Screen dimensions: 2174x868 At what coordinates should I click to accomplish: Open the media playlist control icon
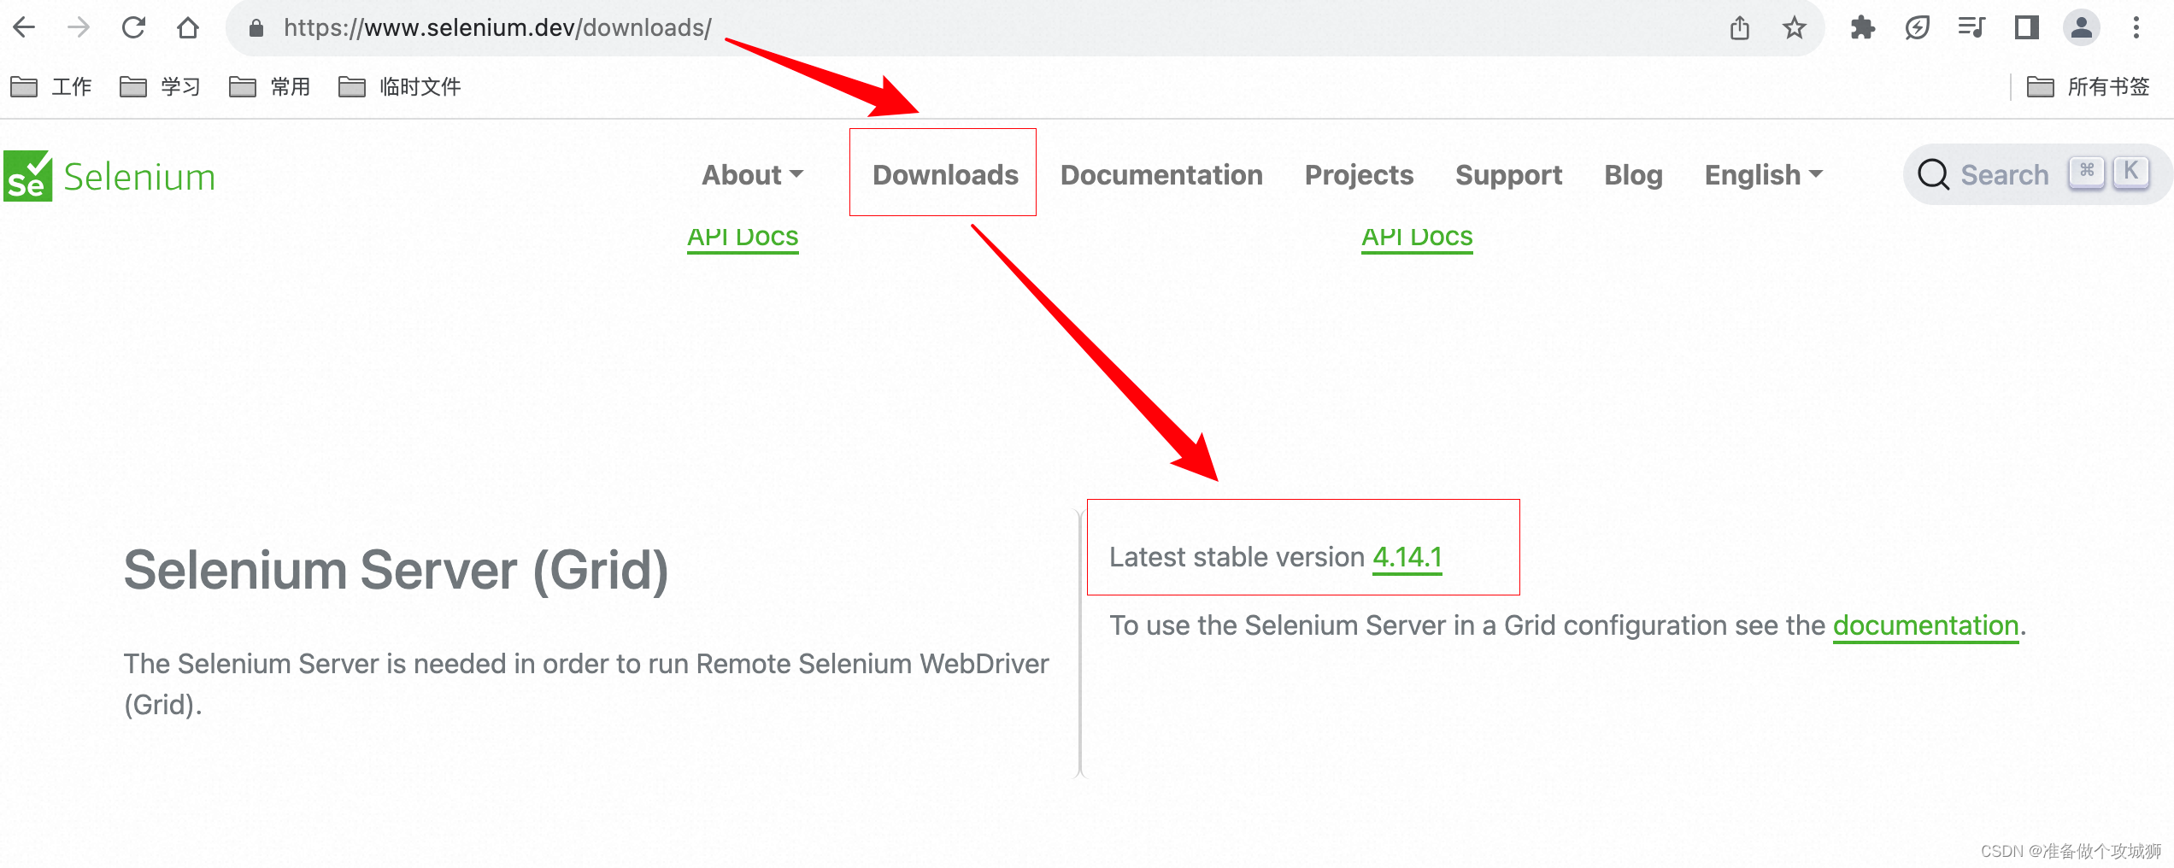tap(1971, 27)
